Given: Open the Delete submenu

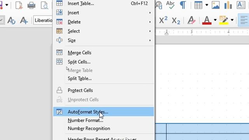Looking at the screenshot, I should 103,22.
